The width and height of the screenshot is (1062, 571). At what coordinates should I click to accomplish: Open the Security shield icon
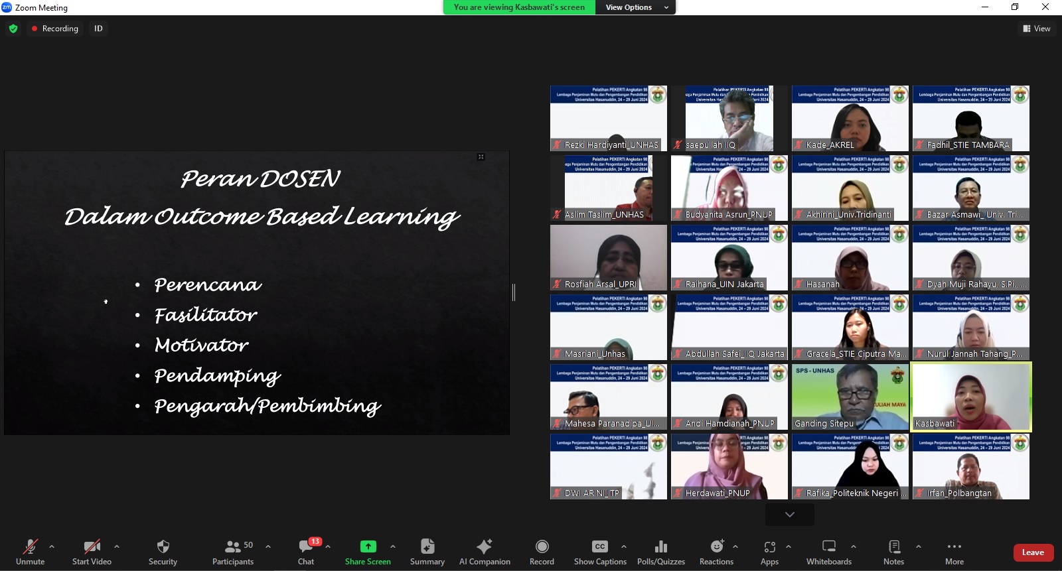click(163, 547)
